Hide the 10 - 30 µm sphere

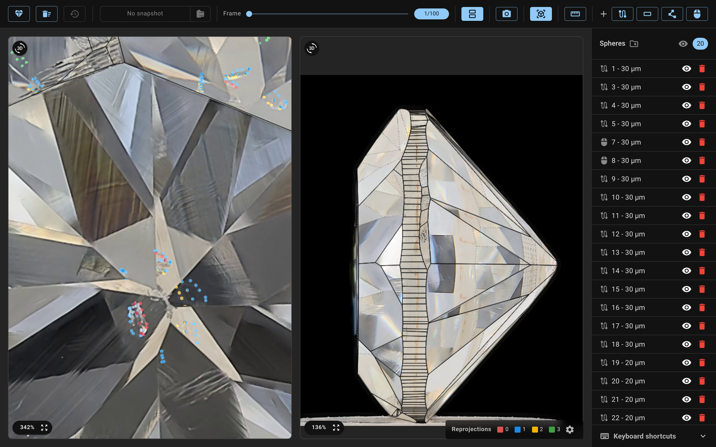coord(686,197)
